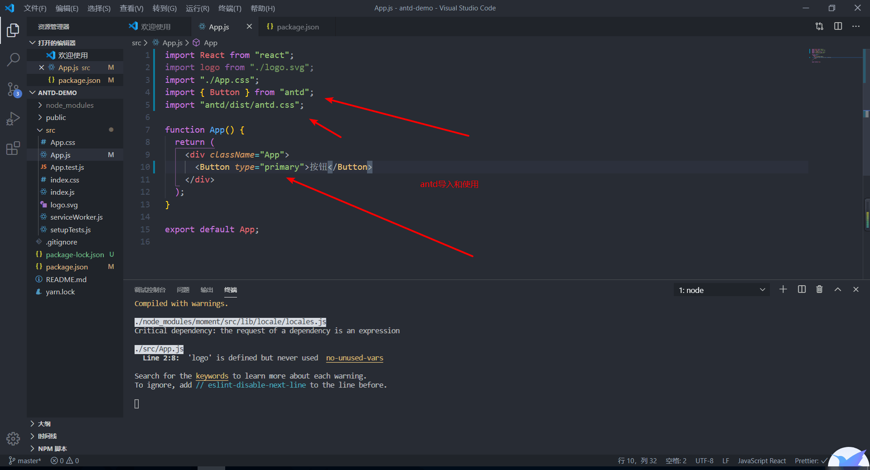
Task: Open yarn.lock in the file tree
Action: [x=75, y=292]
